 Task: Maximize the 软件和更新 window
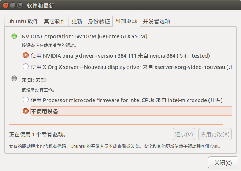19,5
